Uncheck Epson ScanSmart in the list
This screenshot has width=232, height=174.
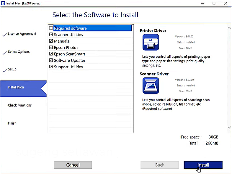51,54
